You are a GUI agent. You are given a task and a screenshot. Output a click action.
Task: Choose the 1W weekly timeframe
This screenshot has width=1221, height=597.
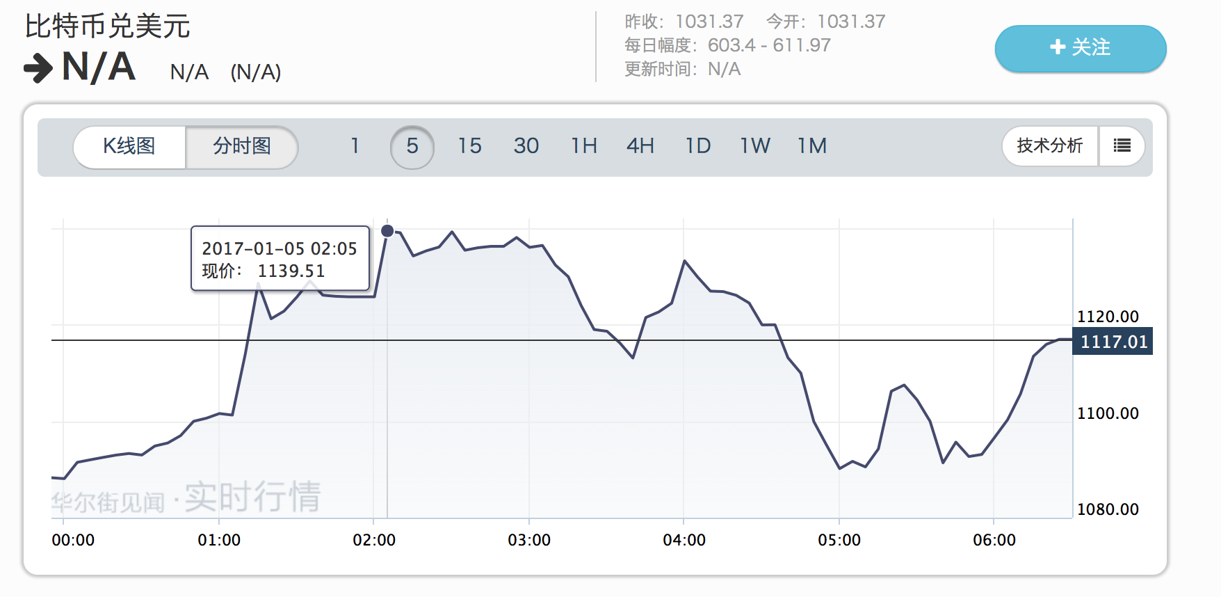[x=755, y=146]
